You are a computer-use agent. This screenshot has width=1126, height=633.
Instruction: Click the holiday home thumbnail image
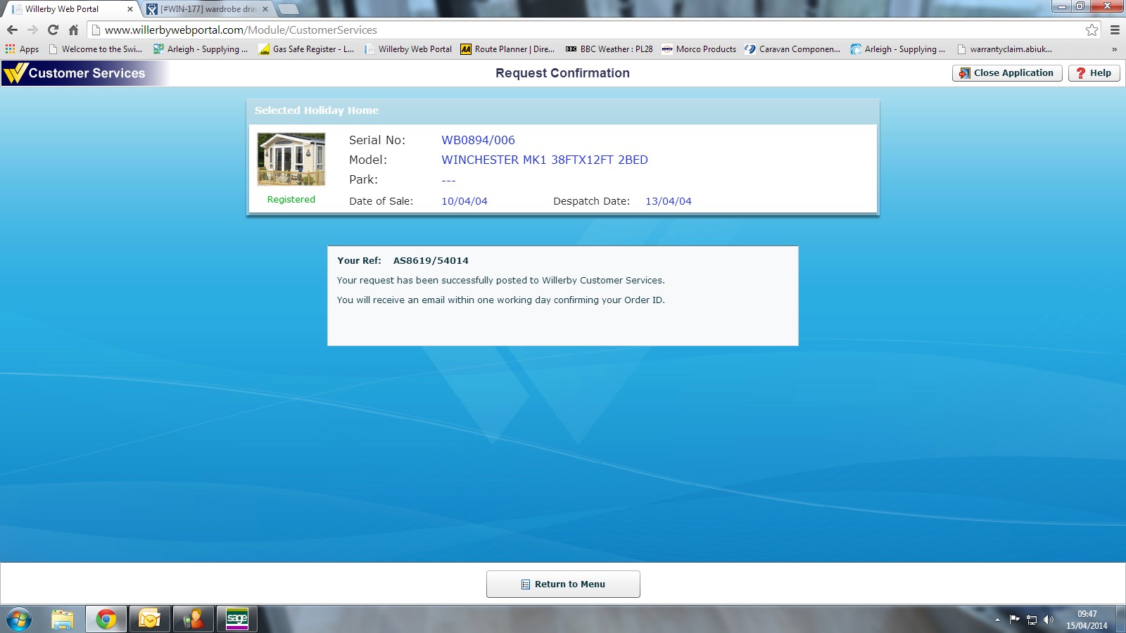[291, 159]
